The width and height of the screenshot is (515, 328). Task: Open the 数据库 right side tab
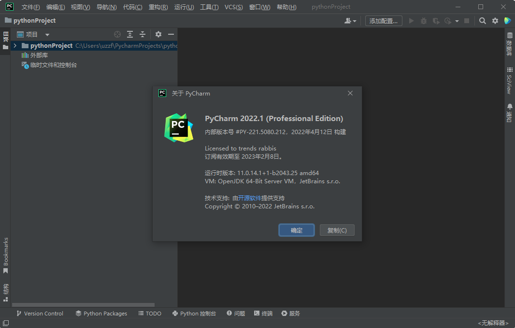click(509, 44)
